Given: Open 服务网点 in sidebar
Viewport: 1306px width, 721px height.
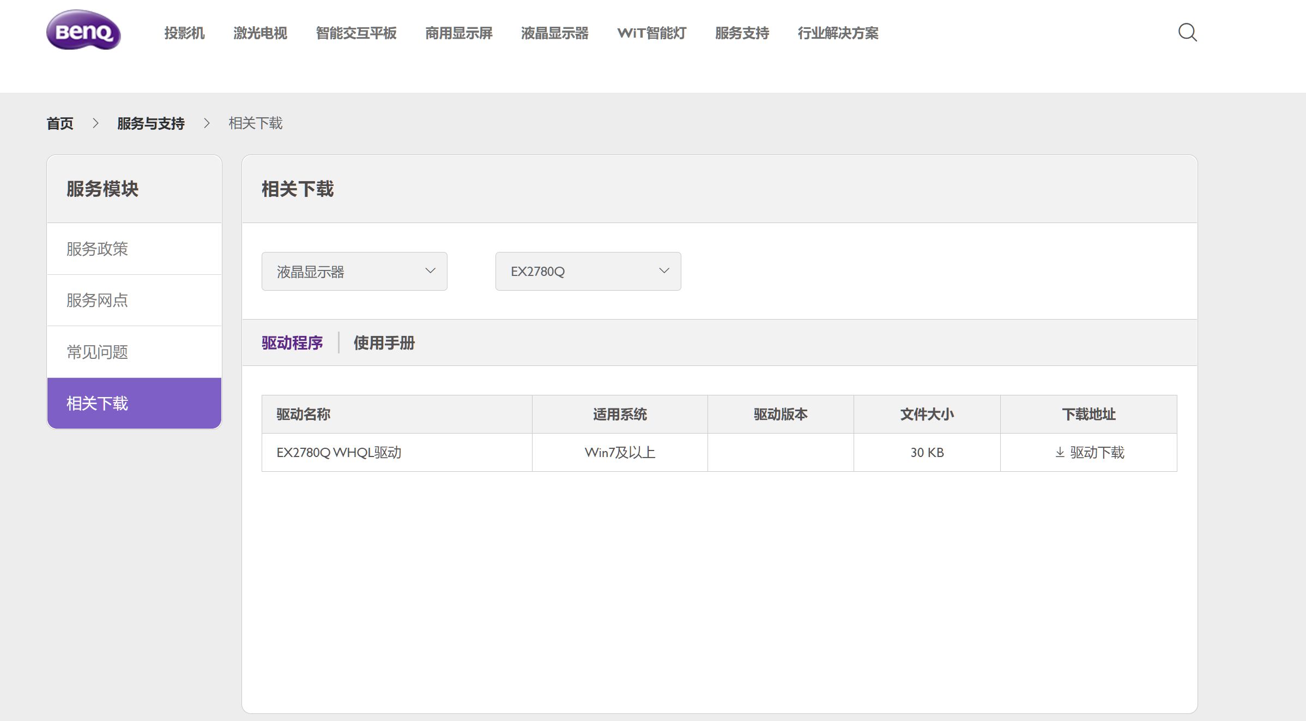Looking at the screenshot, I should pos(97,300).
